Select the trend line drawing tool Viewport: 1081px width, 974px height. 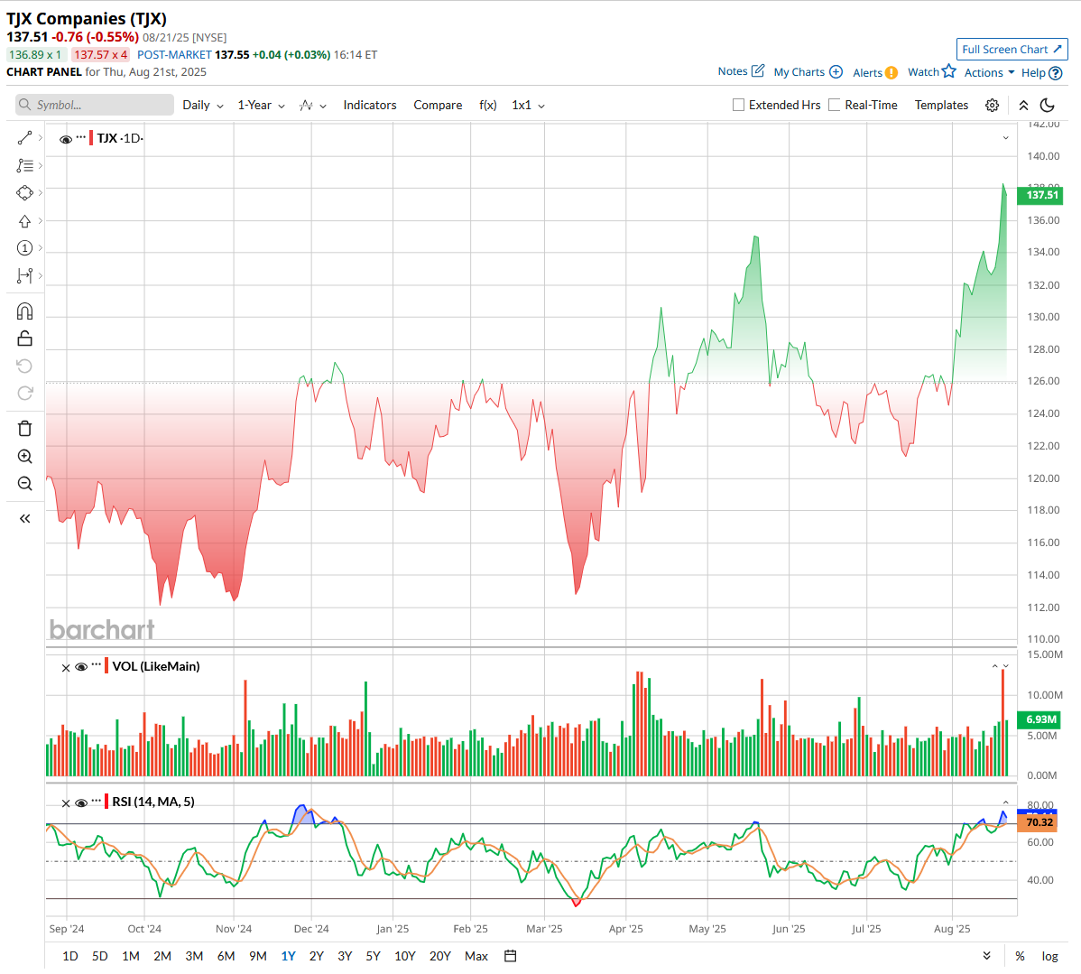coord(25,138)
